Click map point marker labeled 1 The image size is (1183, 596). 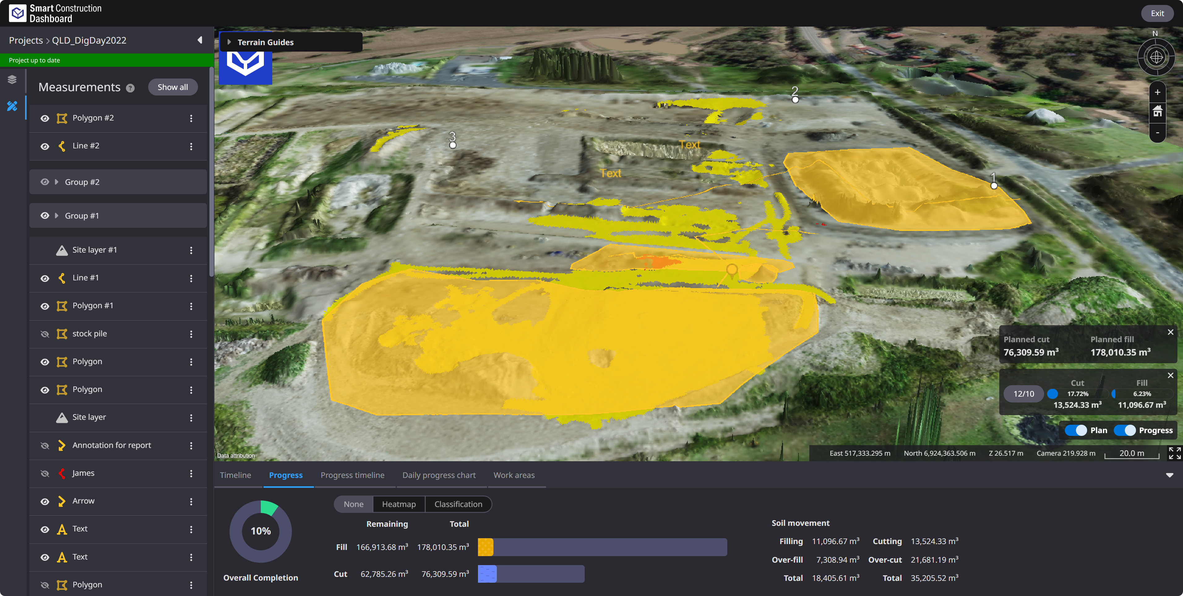(x=994, y=185)
